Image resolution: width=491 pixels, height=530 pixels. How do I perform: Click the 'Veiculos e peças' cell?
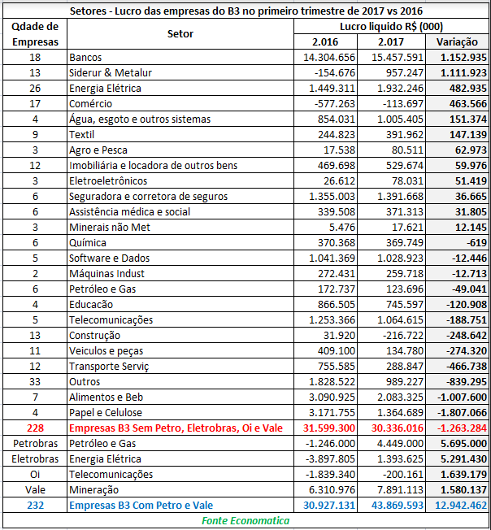(106, 351)
